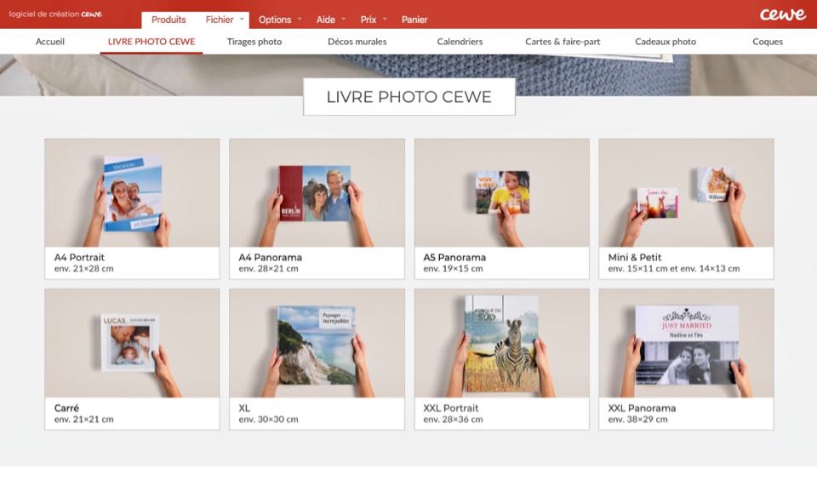Go to the Cadeaux photo tab
The height and width of the screenshot is (491, 817).
(666, 42)
